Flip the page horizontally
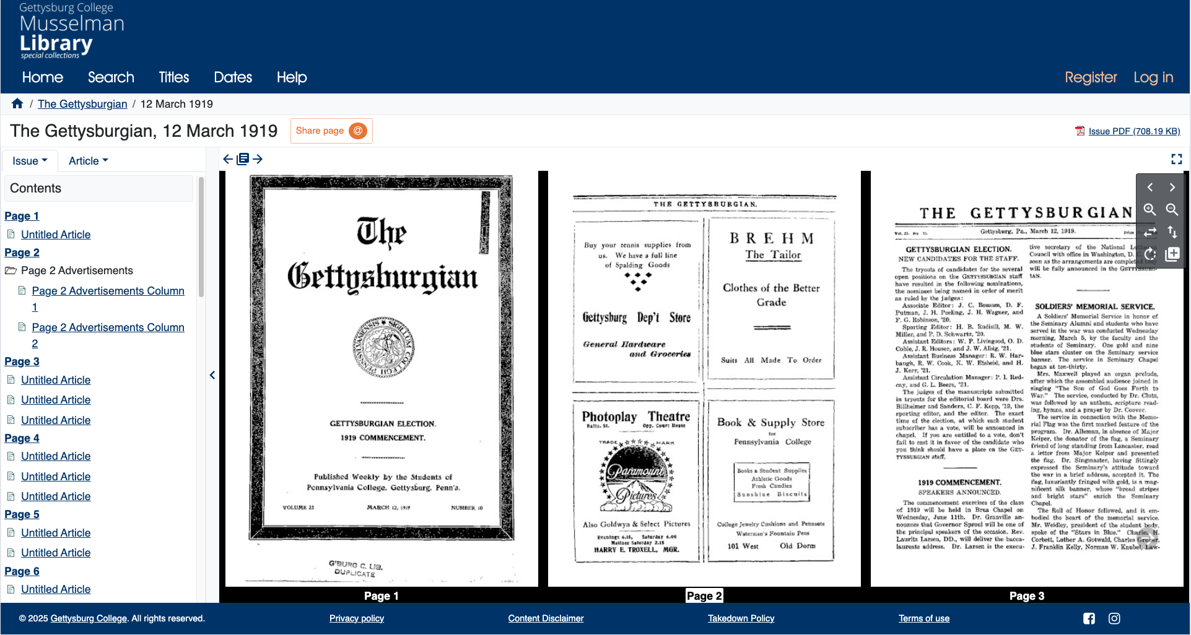Image resolution: width=1191 pixels, height=635 pixels. tap(1150, 232)
